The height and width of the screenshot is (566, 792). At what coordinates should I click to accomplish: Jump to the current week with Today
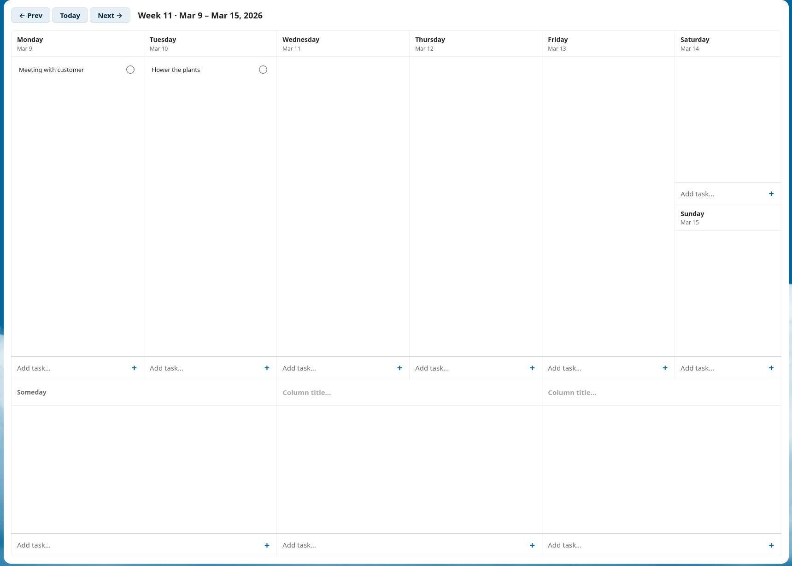pyautogui.click(x=70, y=15)
